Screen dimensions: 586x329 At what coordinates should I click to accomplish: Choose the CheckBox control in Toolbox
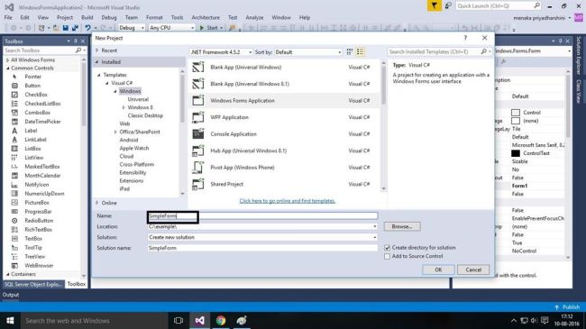coord(36,95)
